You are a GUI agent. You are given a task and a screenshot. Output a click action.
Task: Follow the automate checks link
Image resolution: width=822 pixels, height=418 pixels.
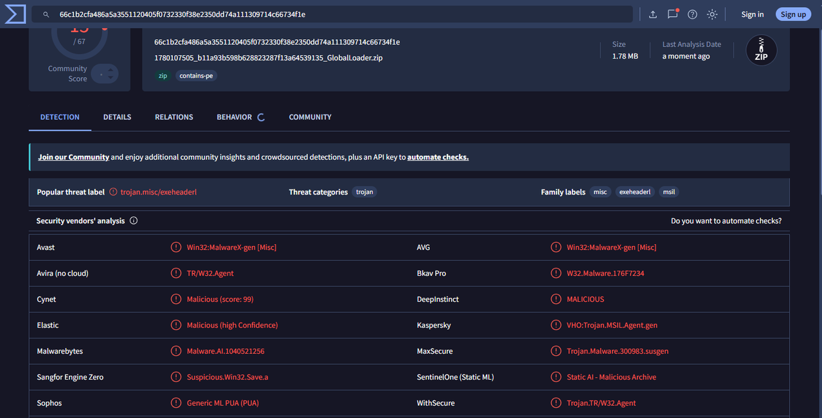tap(438, 157)
